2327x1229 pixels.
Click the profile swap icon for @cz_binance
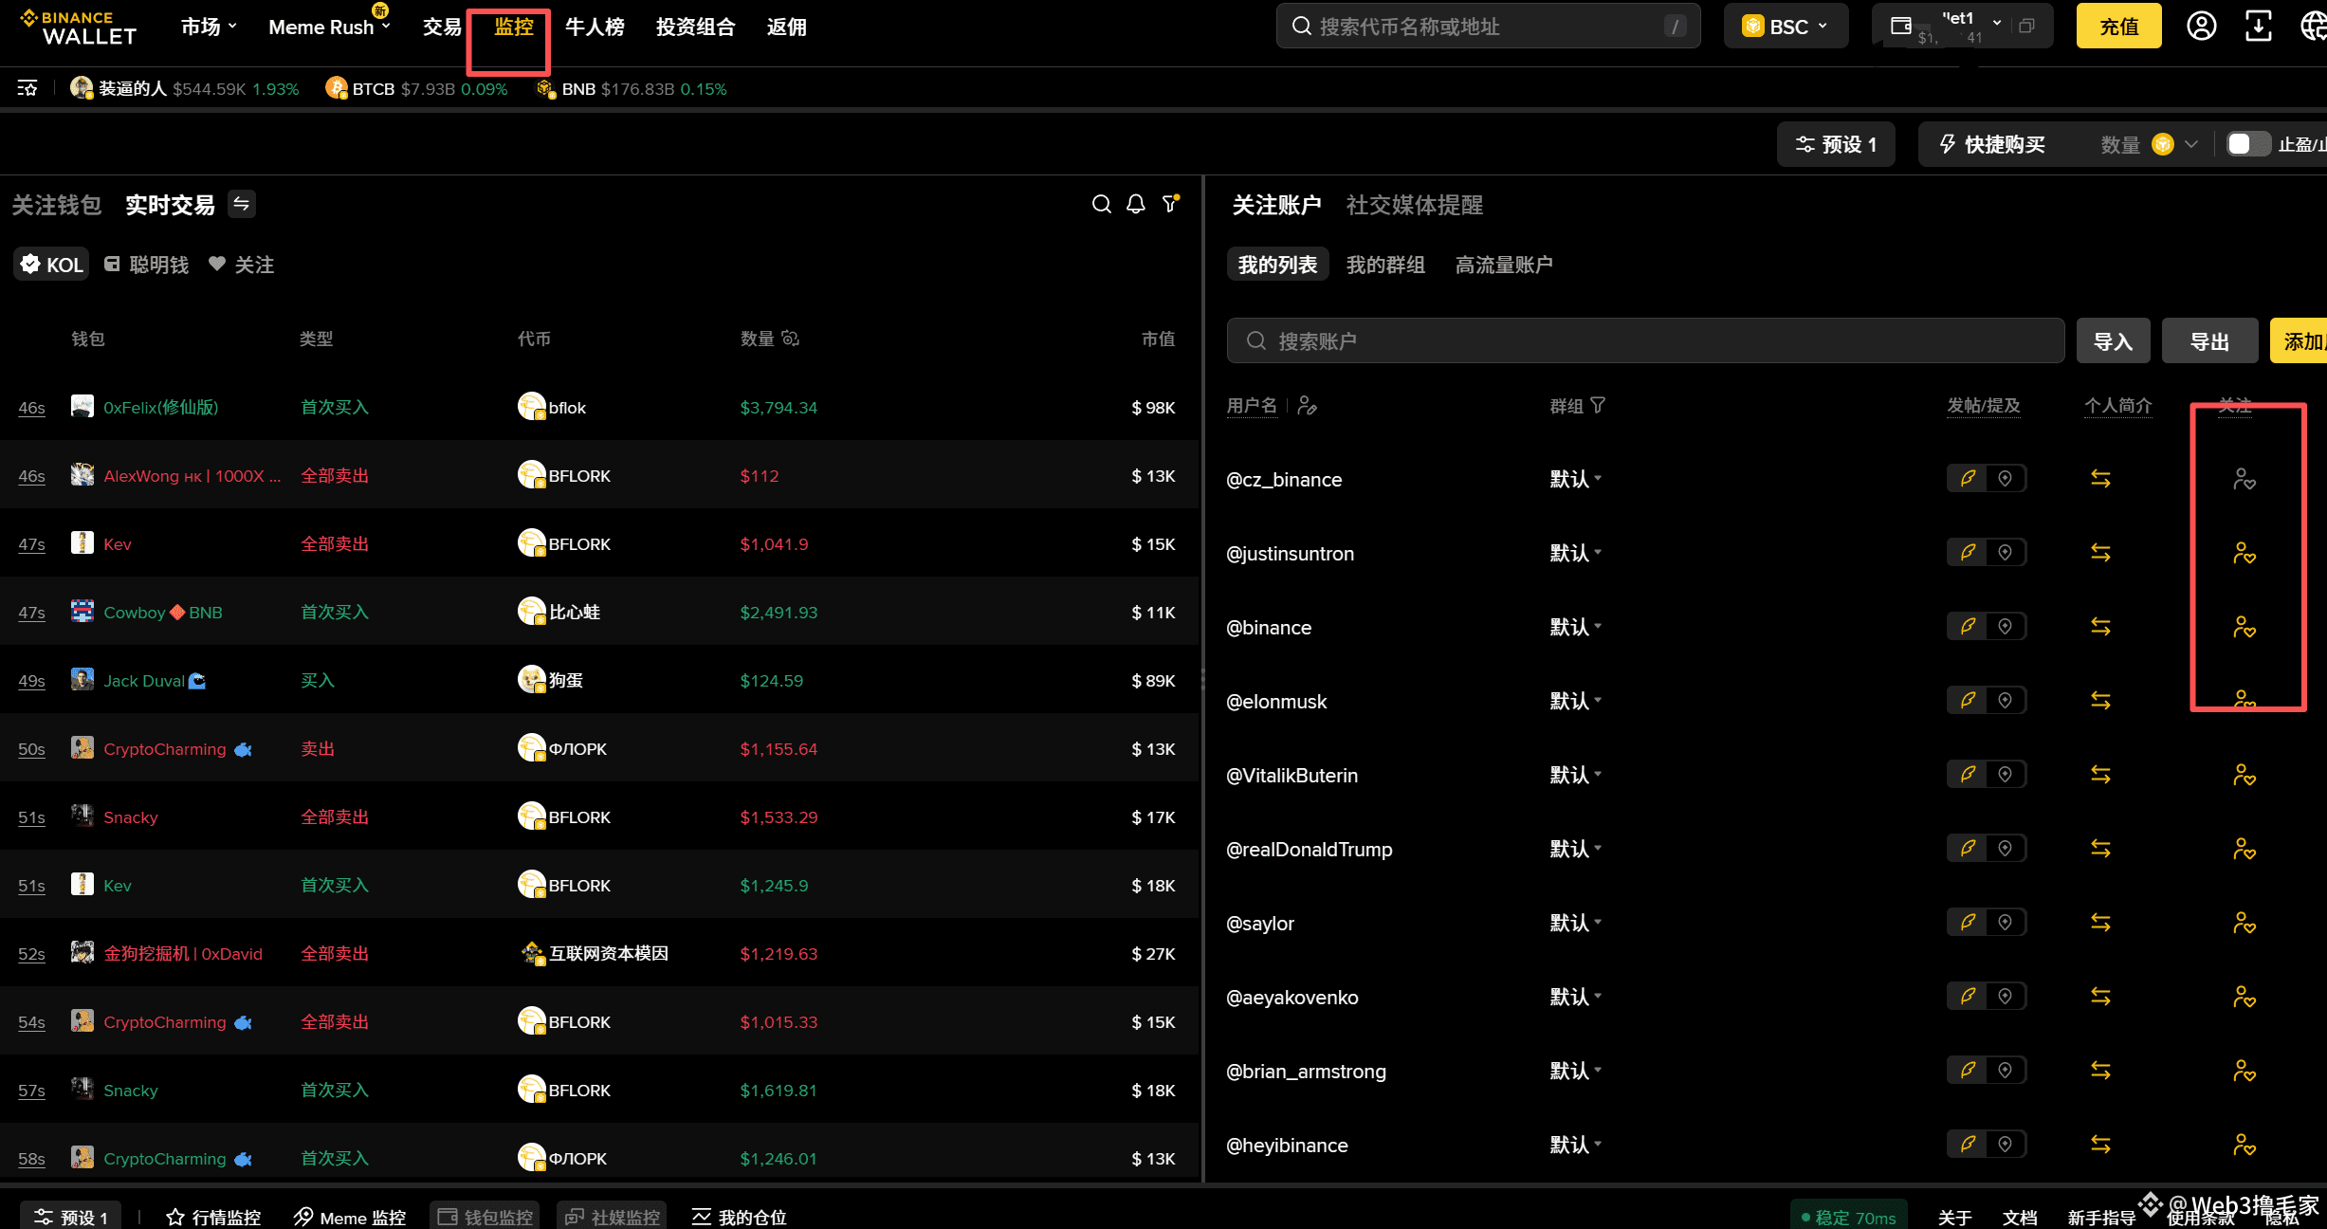2100,479
